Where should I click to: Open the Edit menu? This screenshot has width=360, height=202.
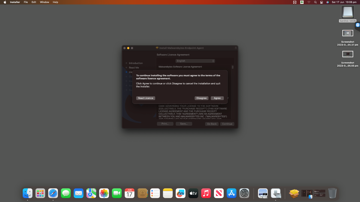(x=34, y=2)
